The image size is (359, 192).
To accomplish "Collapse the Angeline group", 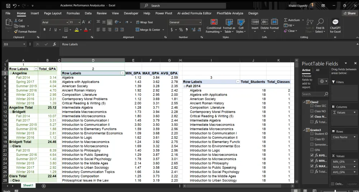I will coord(10,73).
